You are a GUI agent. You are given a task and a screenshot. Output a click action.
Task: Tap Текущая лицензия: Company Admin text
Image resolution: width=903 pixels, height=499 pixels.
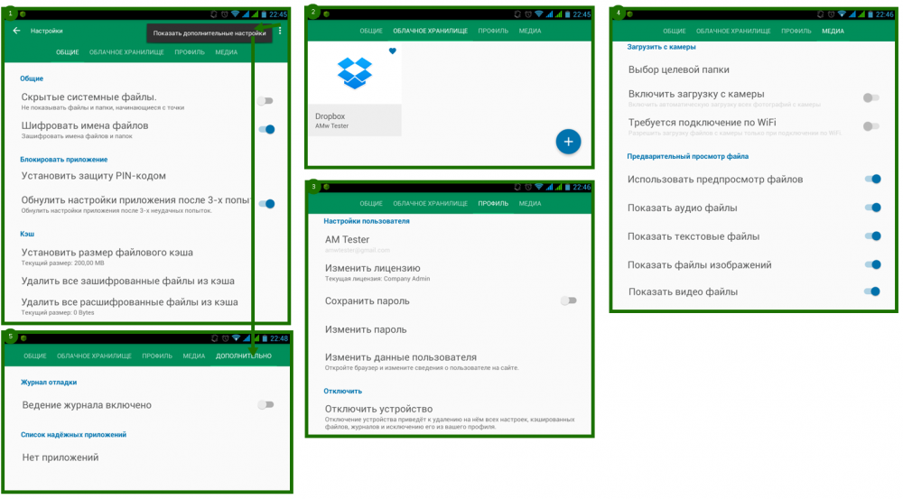tap(377, 279)
